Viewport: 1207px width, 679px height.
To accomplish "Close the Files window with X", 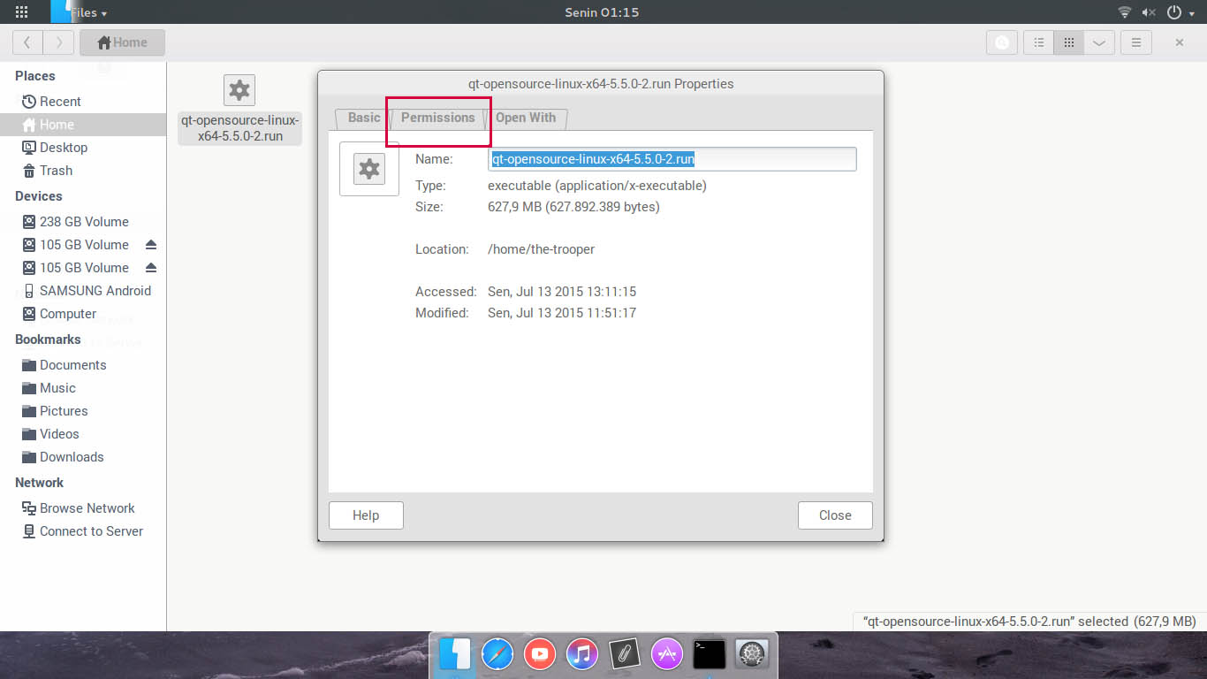I will (x=1180, y=42).
